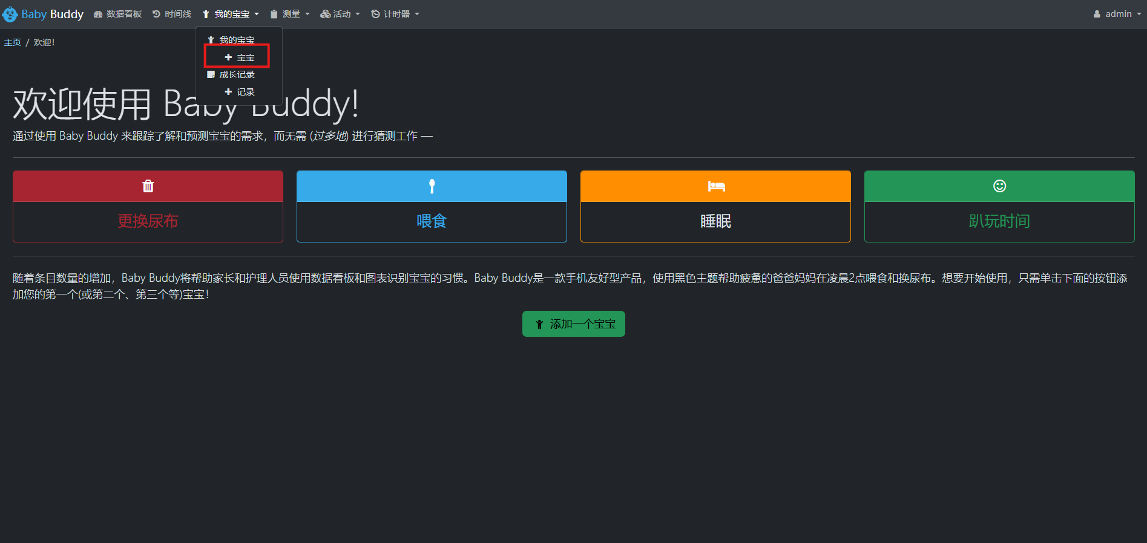This screenshot has width=1147, height=543.
Task: Select 成长记录 from the open menu
Action: (x=237, y=74)
